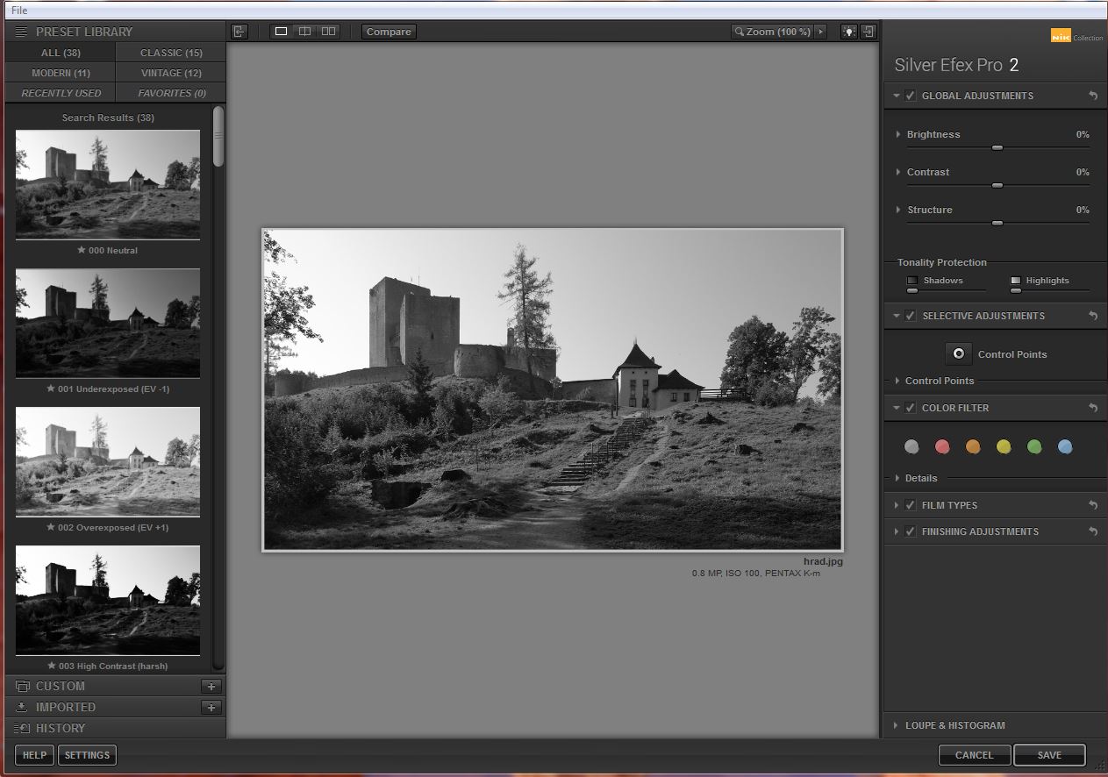This screenshot has height=777, width=1108.
Task: Uncheck the Global Adjustments checkbox
Action: pos(911,96)
